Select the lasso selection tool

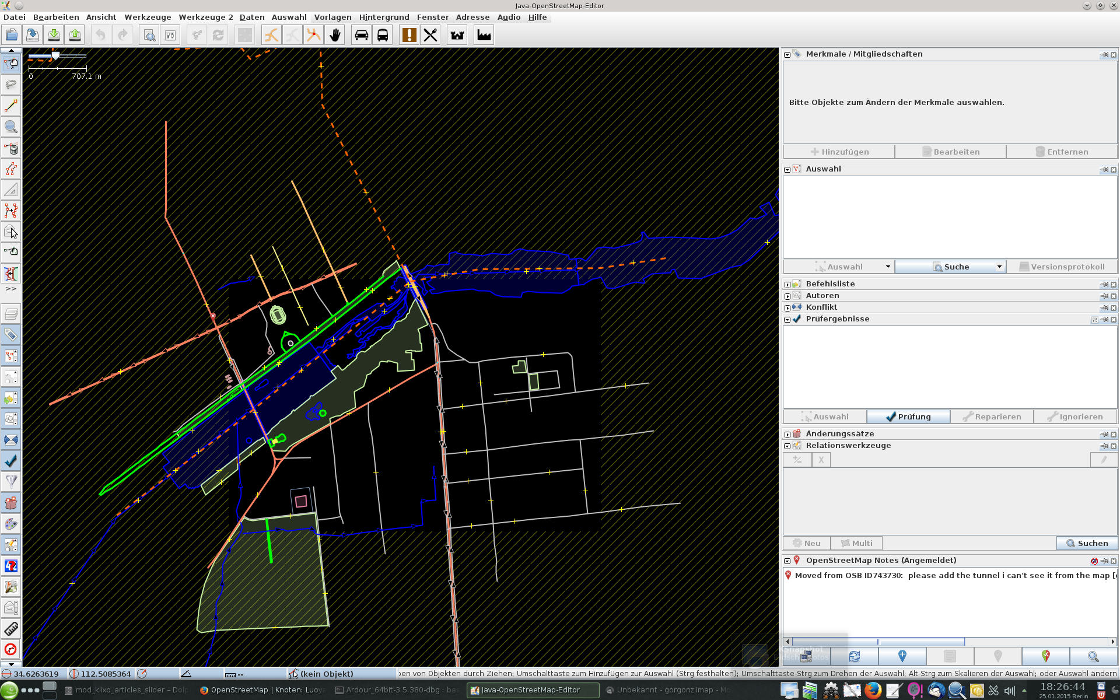pyautogui.click(x=11, y=85)
